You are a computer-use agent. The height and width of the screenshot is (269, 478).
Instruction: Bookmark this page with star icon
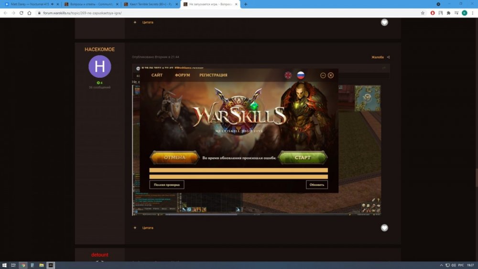pos(423,13)
